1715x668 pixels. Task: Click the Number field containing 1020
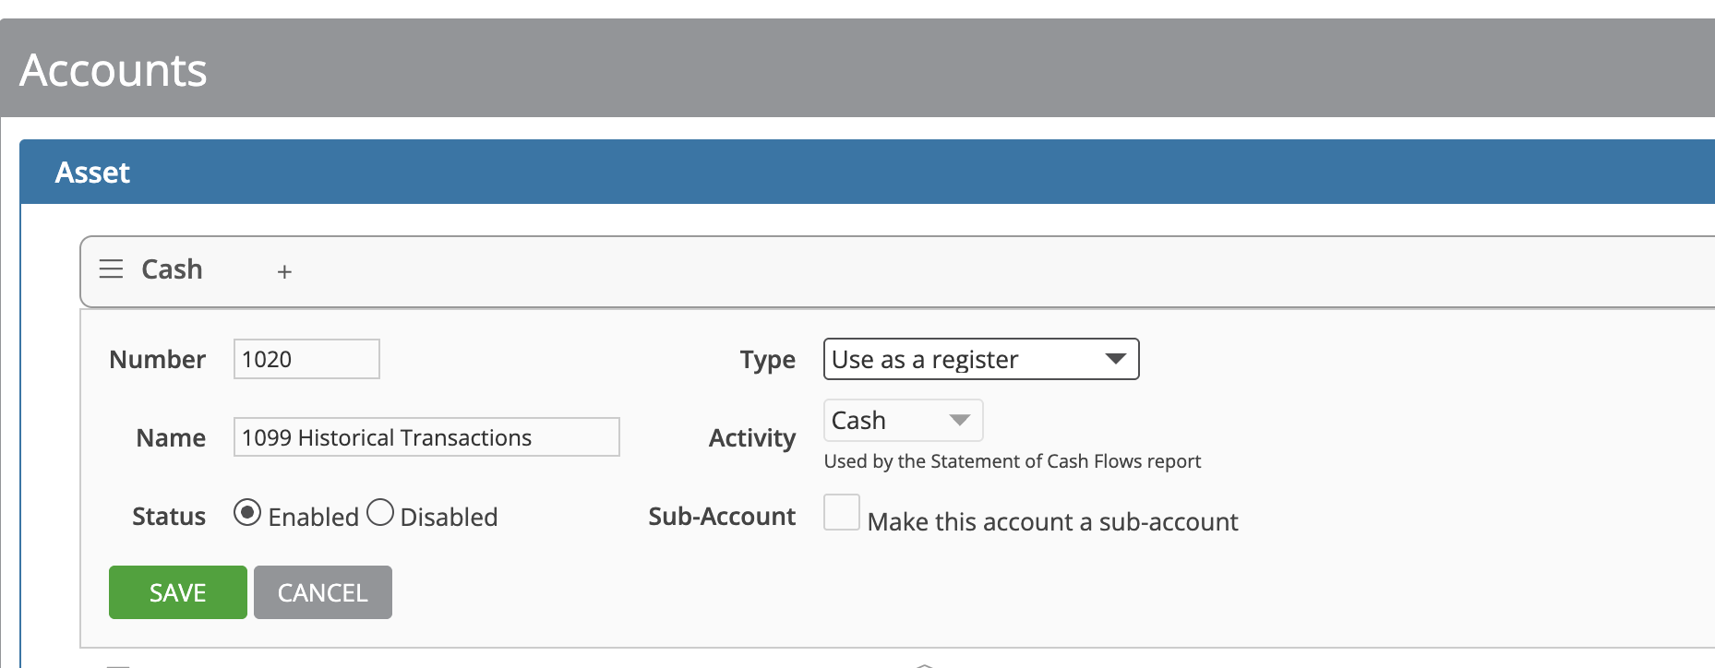306,359
